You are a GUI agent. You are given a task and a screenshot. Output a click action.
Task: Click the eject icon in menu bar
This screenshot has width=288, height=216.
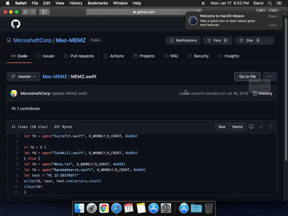203,3
